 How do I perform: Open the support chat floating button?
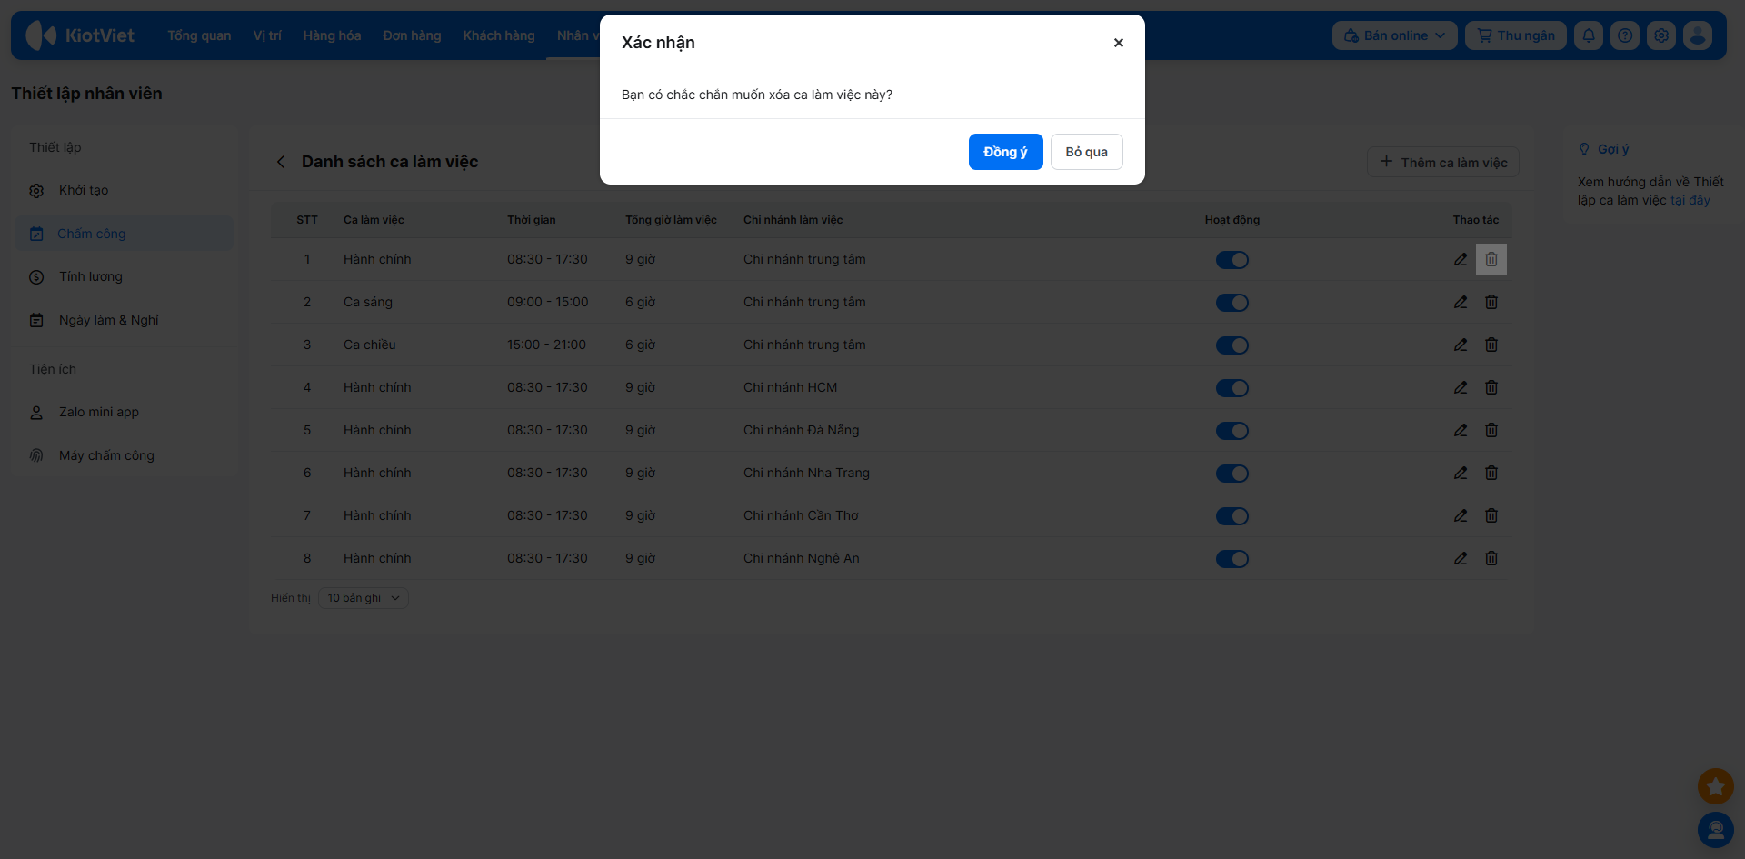1716,830
